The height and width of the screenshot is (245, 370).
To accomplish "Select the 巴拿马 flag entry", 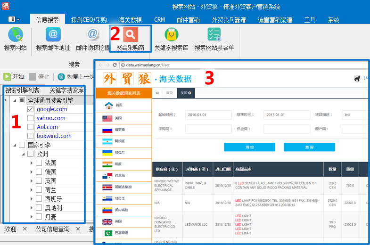I will [x=107, y=176].
